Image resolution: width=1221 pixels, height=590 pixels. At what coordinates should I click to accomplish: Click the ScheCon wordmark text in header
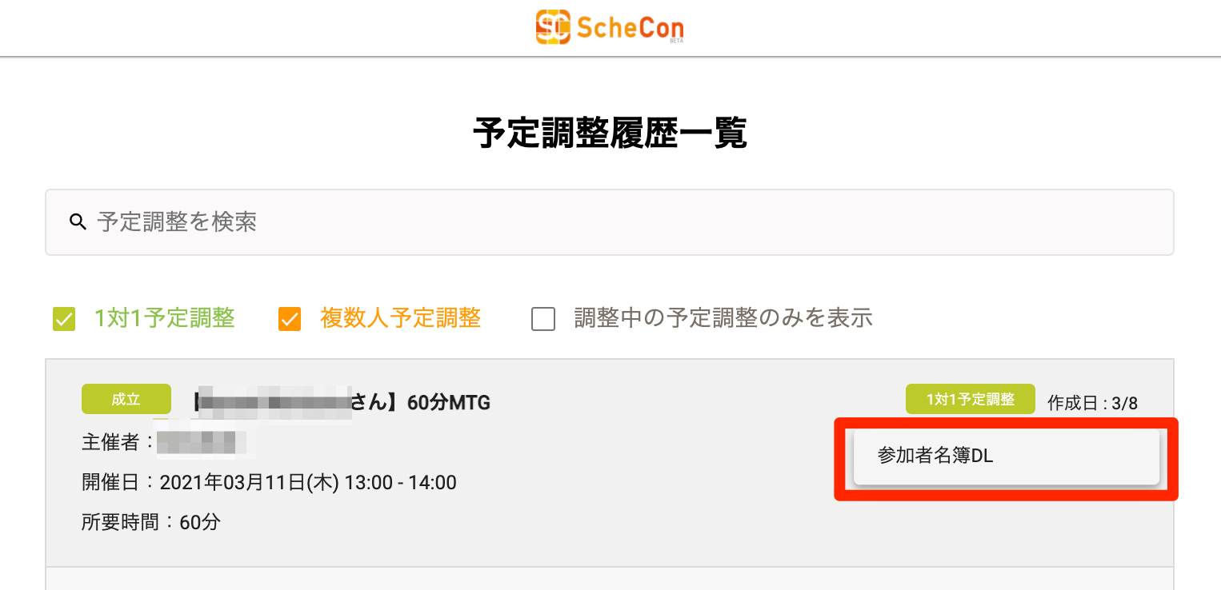coord(630,29)
